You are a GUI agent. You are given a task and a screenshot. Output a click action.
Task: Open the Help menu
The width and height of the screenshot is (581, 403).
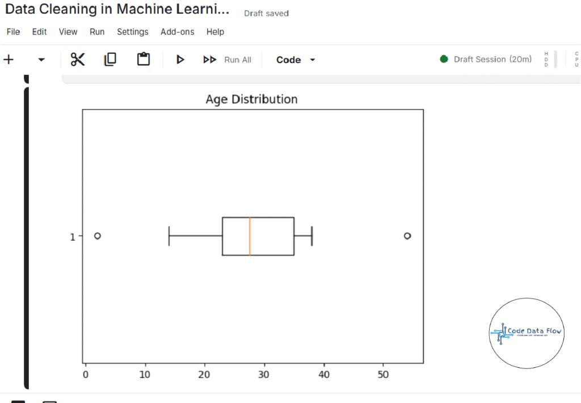[215, 32]
